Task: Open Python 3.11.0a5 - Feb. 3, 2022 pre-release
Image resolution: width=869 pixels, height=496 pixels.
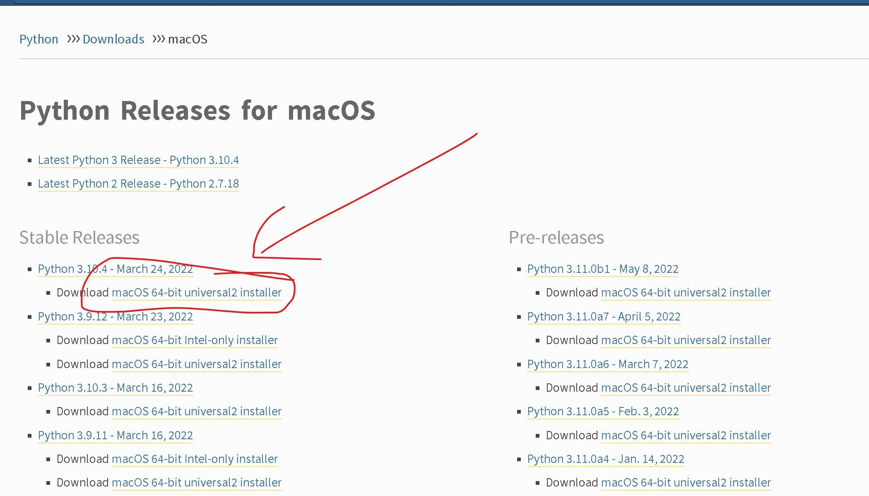Action: 603,412
